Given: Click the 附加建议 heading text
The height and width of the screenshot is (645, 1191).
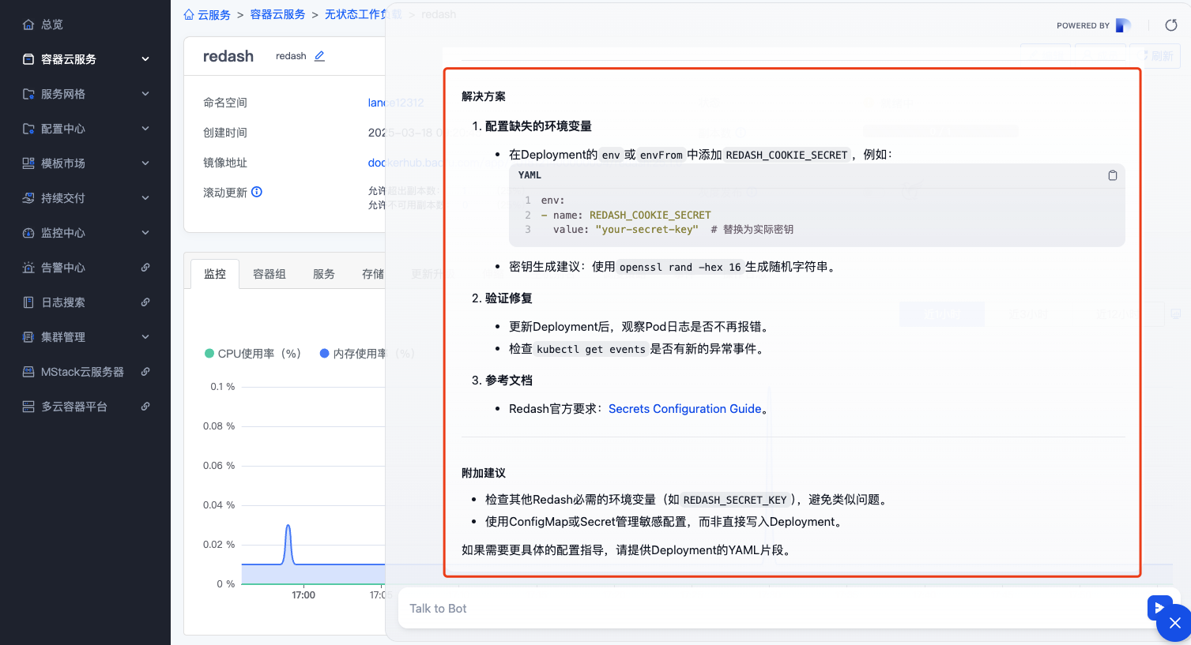Looking at the screenshot, I should 484,473.
